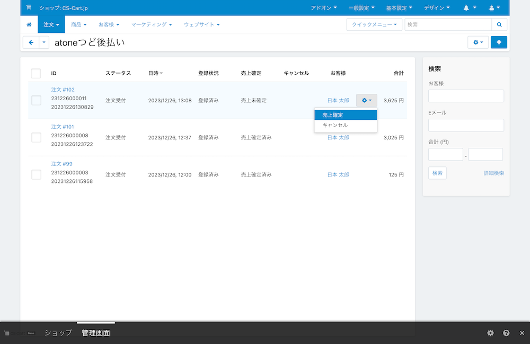Click the blue plus add button
Screen dimensions: 530x344
pyautogui.click(x=499, y=42)
